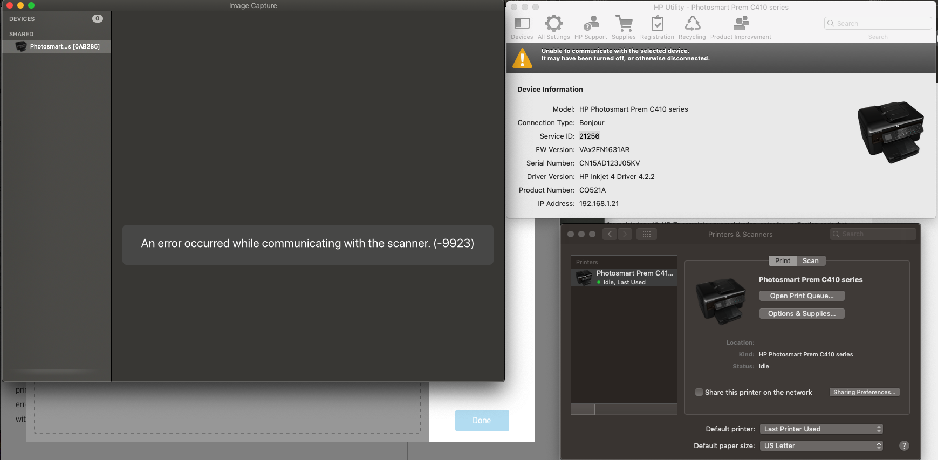The image size is (938, 460).
Task: Show all preferences grid button
Action: [x=646, y=234]
